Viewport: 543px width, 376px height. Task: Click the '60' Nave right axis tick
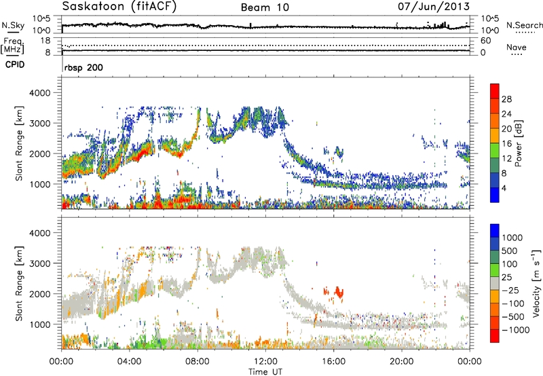486,41
